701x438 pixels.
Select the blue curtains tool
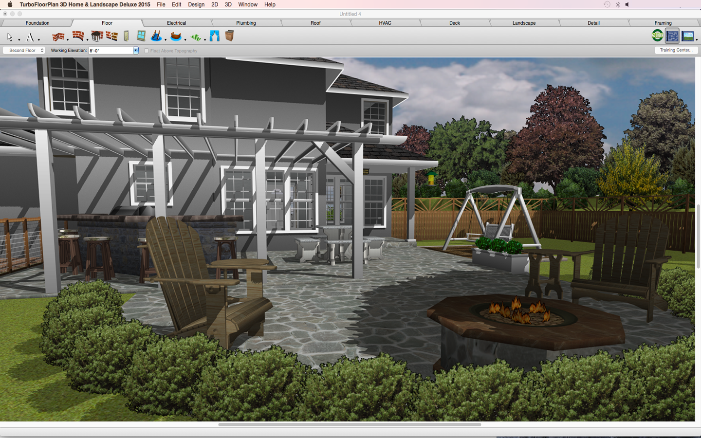[215, 36]
